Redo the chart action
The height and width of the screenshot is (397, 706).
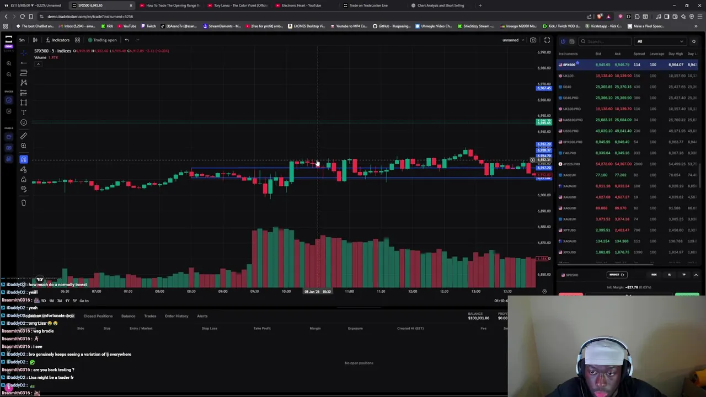[137, 40]
